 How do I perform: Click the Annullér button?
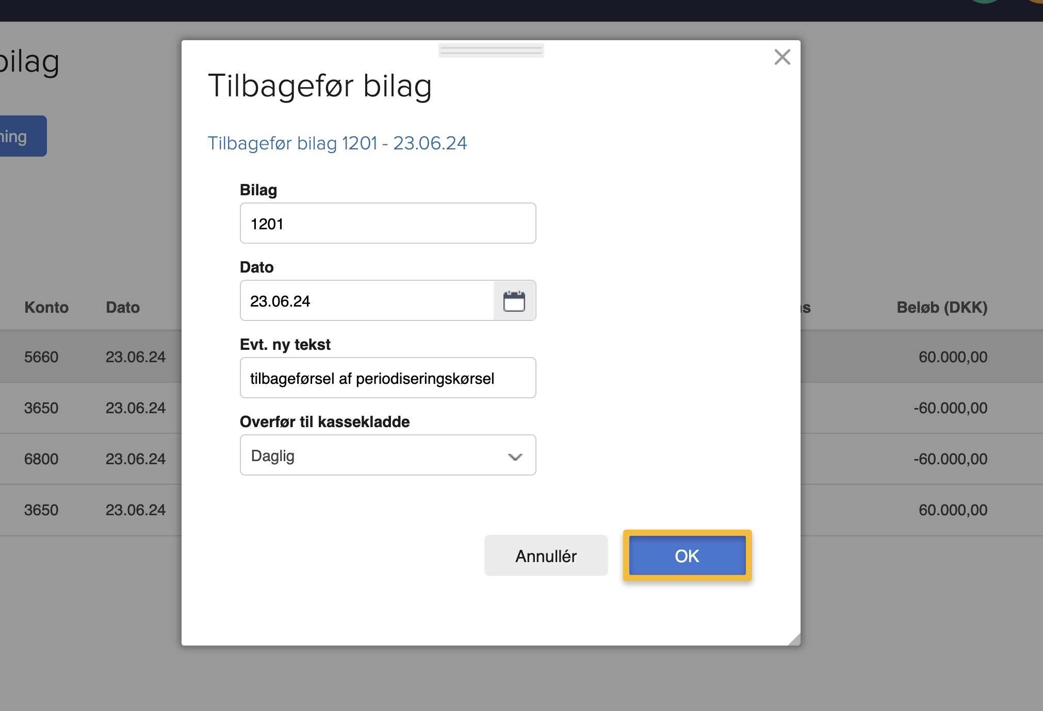(546, 555)
